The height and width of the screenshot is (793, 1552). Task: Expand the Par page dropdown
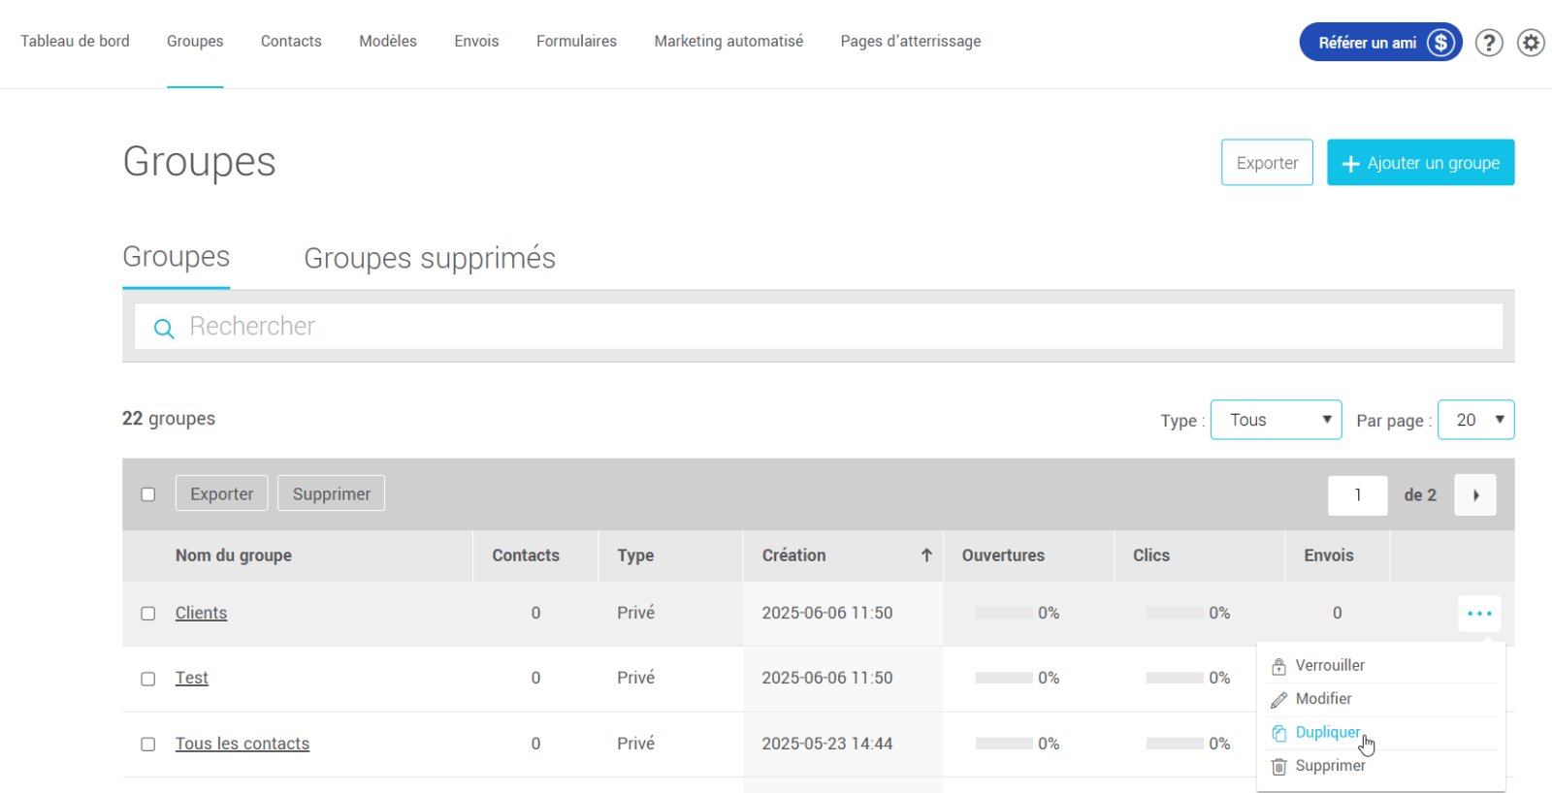pyautogui.click(x=1474, y=420)
